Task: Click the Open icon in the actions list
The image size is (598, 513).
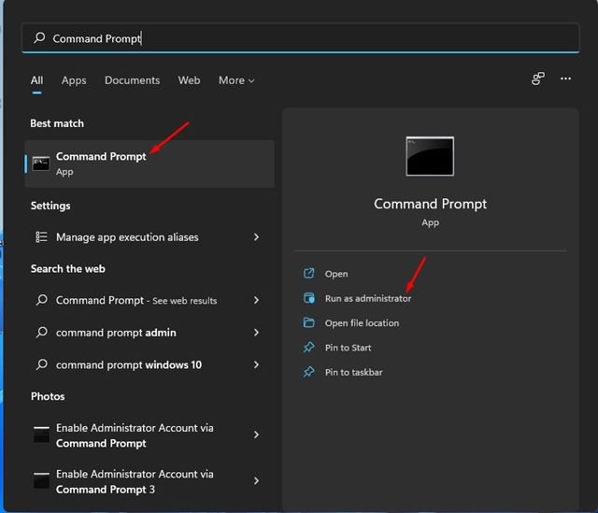Action: pos(308,274)
